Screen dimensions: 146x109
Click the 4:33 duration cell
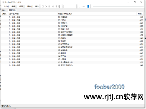(x=141, y=20)
